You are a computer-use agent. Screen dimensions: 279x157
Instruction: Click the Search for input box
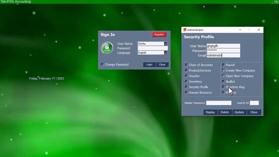coord(254,103)
